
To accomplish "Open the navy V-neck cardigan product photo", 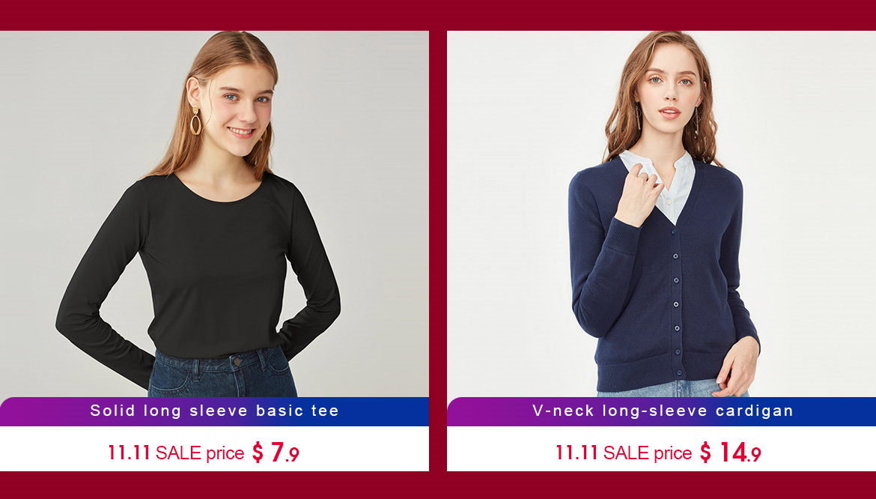I will tap(661, 214).
